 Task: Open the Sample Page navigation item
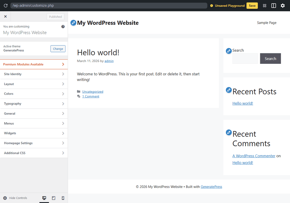point(267,22)
